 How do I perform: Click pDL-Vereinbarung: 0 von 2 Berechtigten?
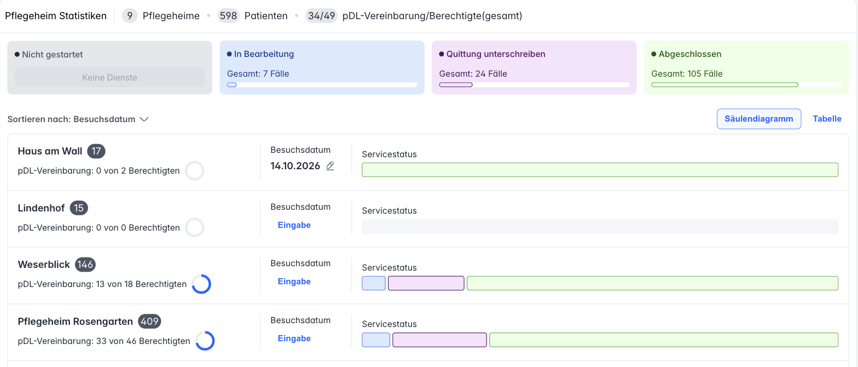99,171
